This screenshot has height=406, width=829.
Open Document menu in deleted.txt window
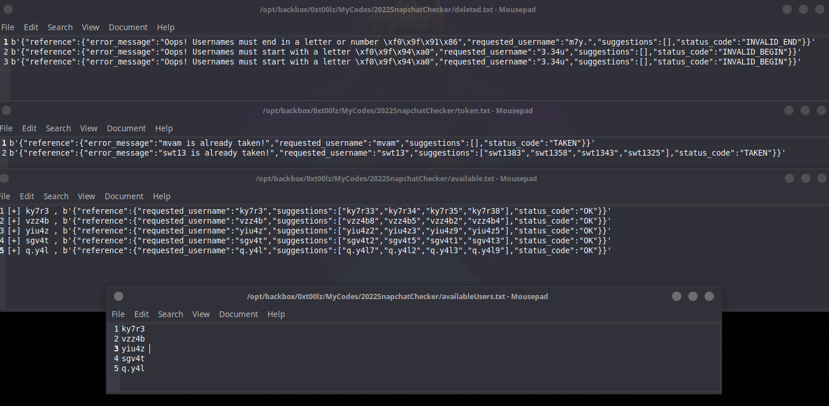click(128, 27)
